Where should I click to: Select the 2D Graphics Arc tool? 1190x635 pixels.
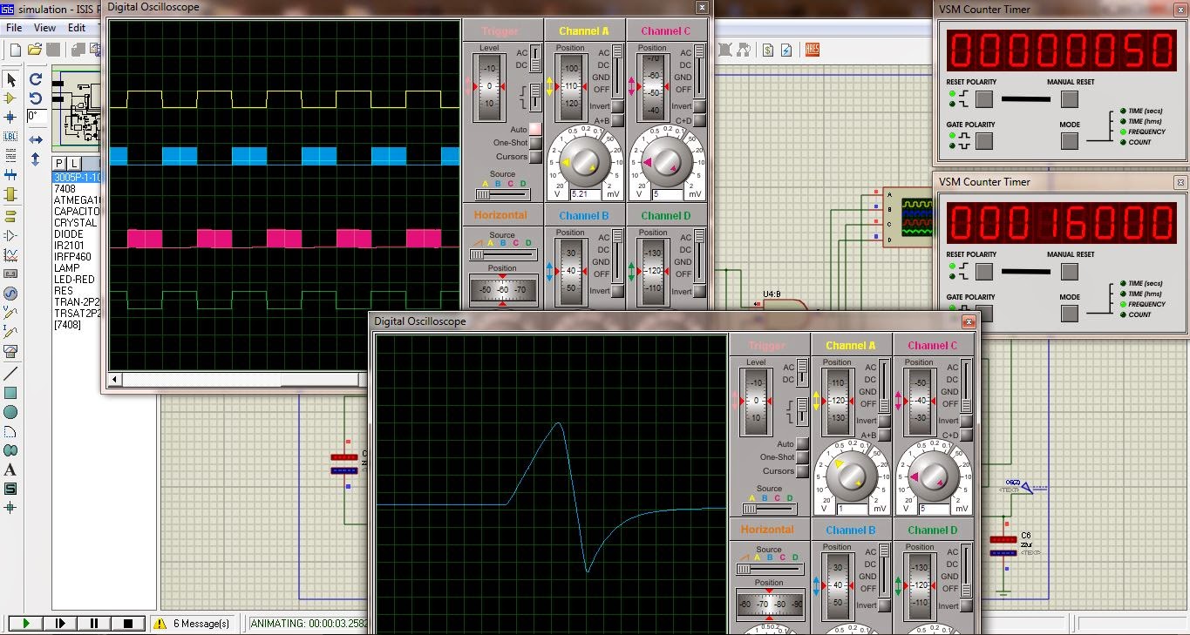pos(10,431)
